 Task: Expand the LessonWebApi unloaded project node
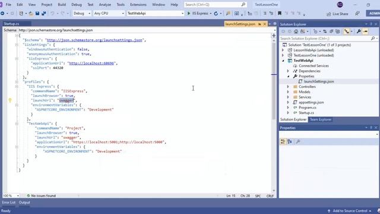pos(283,50)
